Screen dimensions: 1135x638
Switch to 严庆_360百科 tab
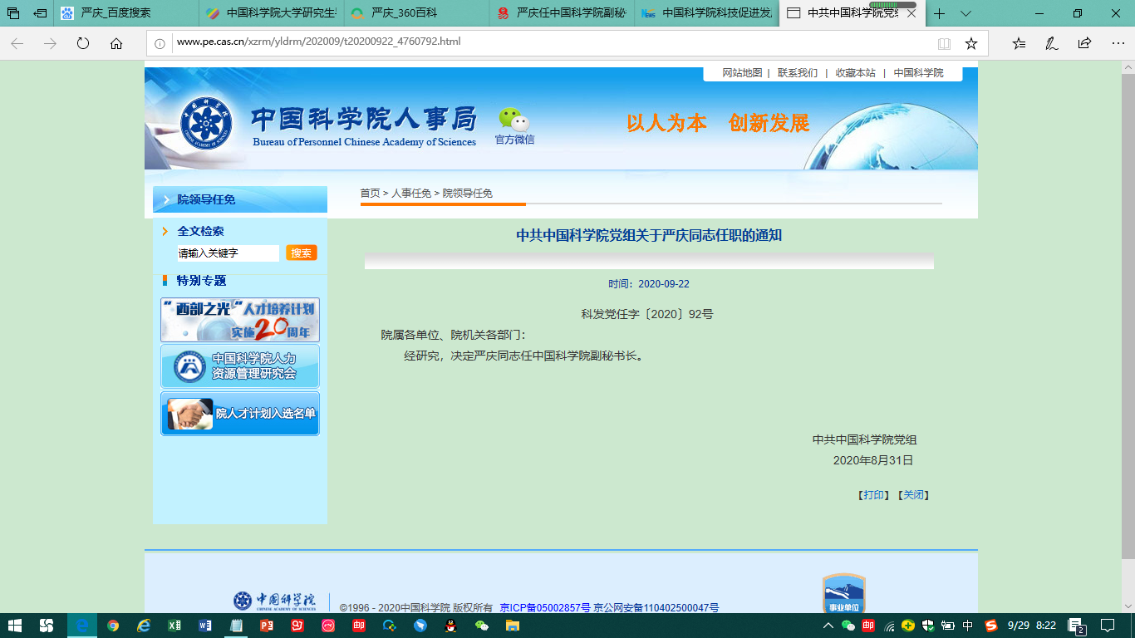click(416, 13)
